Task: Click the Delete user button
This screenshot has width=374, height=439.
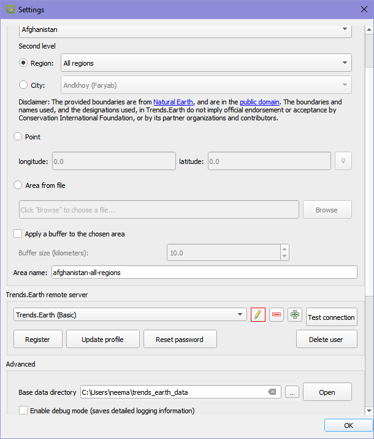Action: point(326,339)
